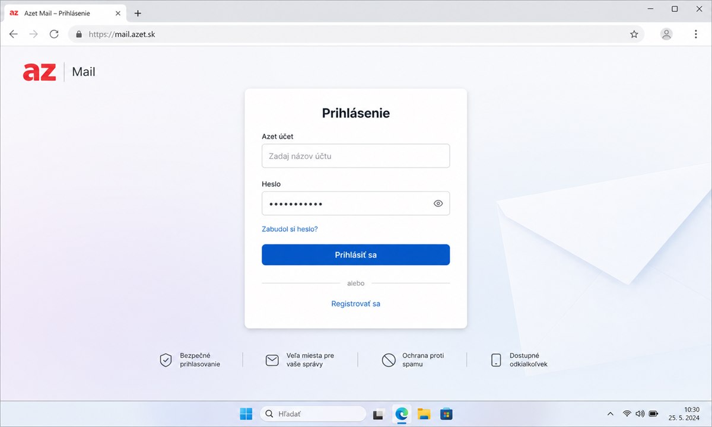Click the Hľadať taskbar search box
The image size is (712, 427).
point(313,414)
